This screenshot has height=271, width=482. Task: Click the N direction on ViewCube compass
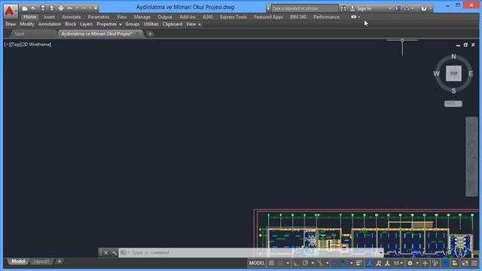point(453,56)
